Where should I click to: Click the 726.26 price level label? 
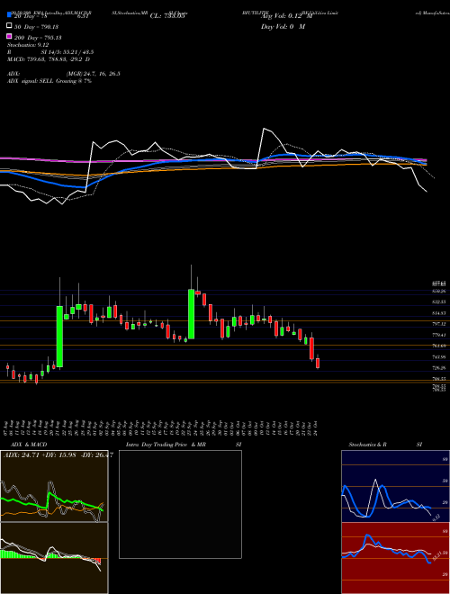[x=439, y=368]
